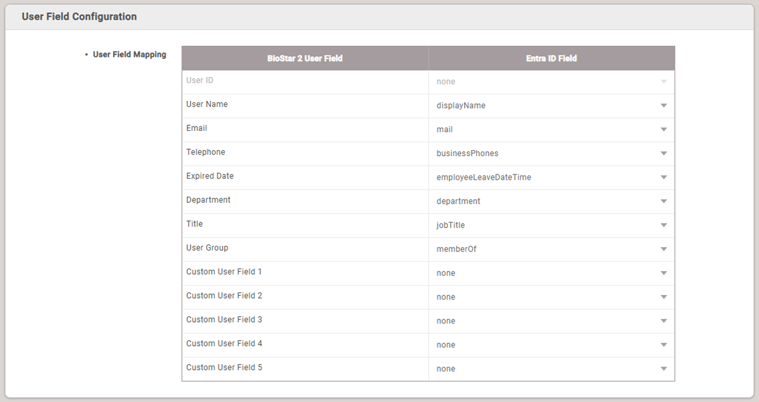Click the disabled User ID dropdown arrow
759x402 pixels.
[x=664, y=81]
